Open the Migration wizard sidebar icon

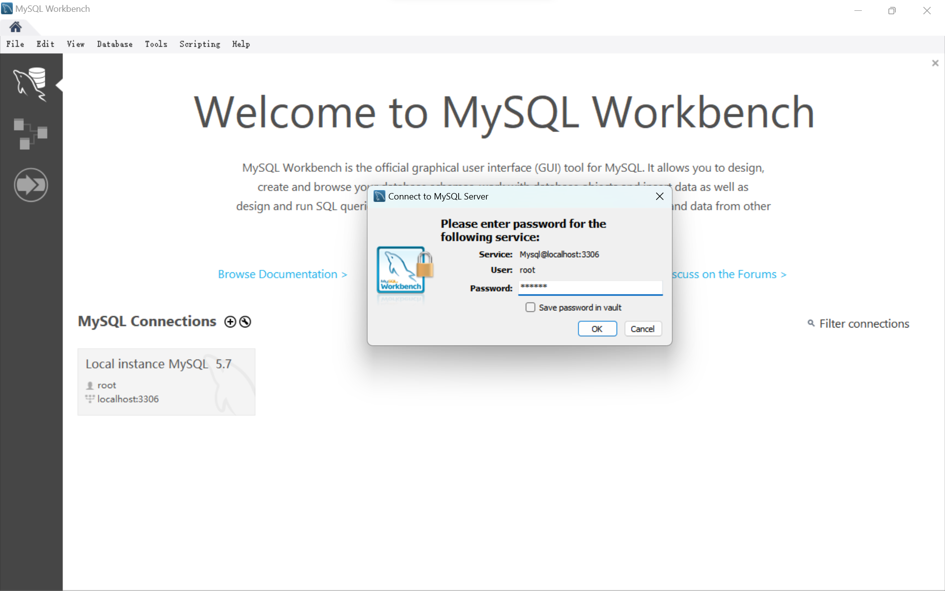tap(31, 185)
